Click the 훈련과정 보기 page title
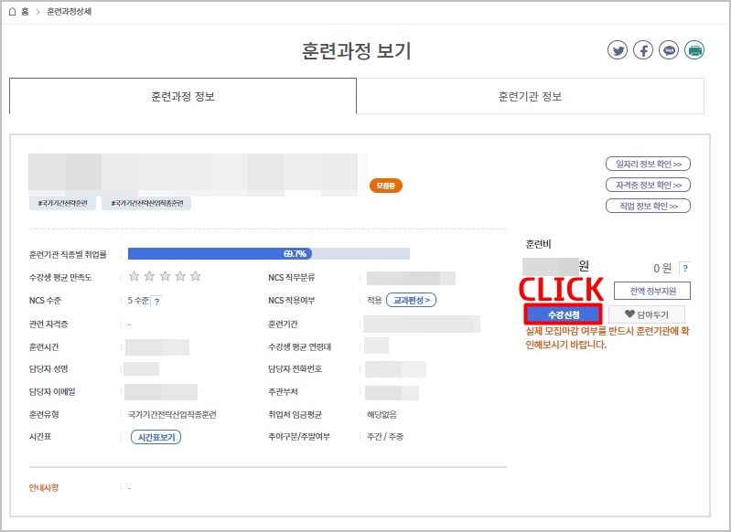Image resolution: width=731 pixels, height=532 pixels. [356, 51]
